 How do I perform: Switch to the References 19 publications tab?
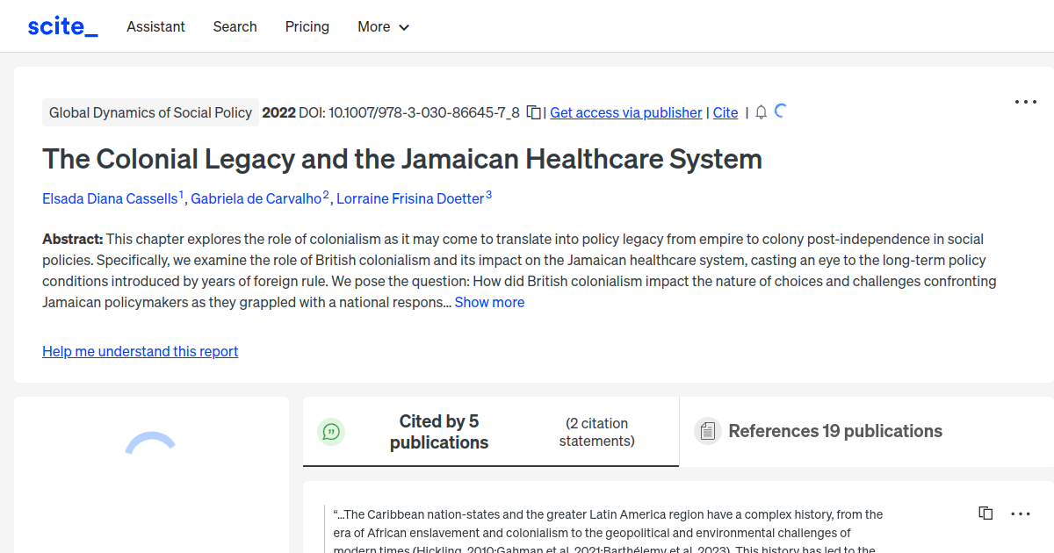point(835,431)
